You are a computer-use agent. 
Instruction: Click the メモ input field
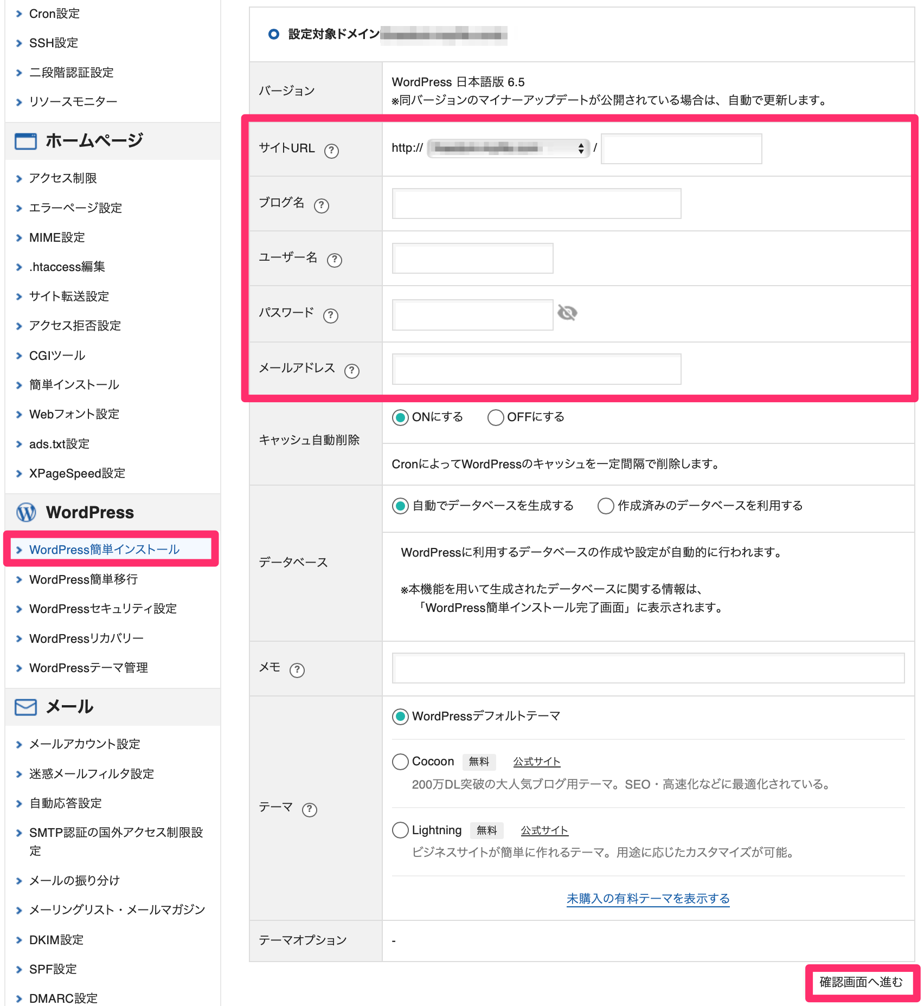tap(648, 668)
